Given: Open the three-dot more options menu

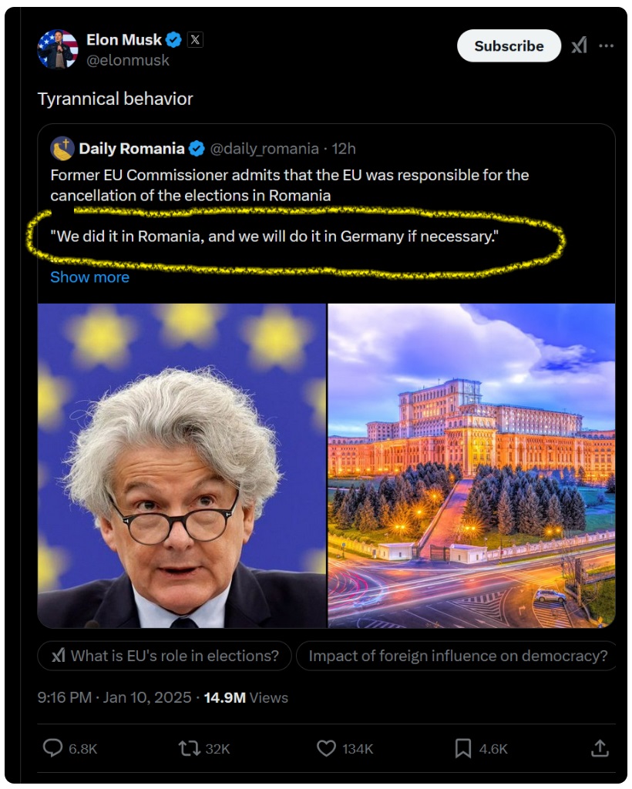Looking at the screenshot, I should click(x=606, y=45).
